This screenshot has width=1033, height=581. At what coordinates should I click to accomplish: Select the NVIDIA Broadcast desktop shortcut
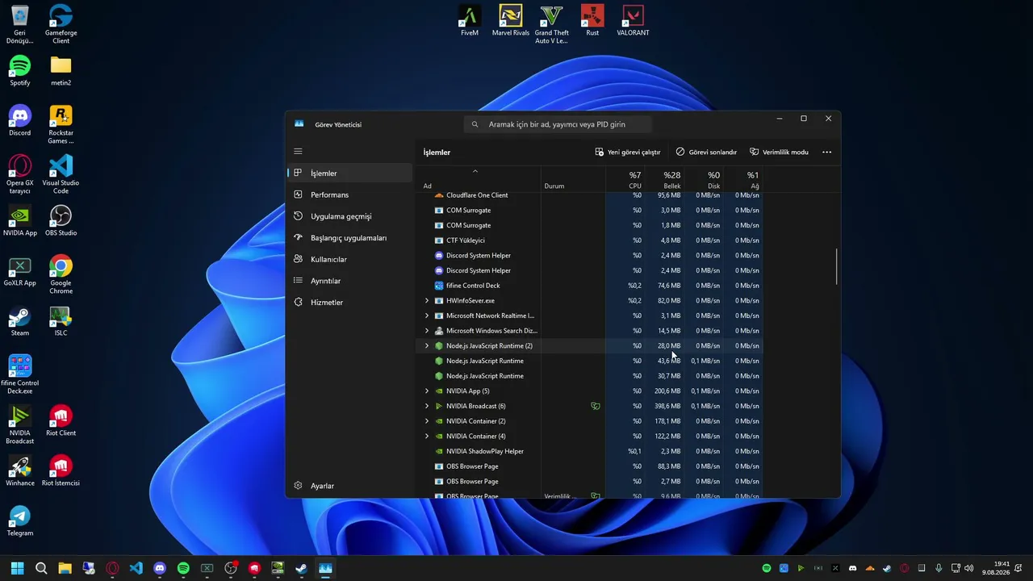click(20, 425)
